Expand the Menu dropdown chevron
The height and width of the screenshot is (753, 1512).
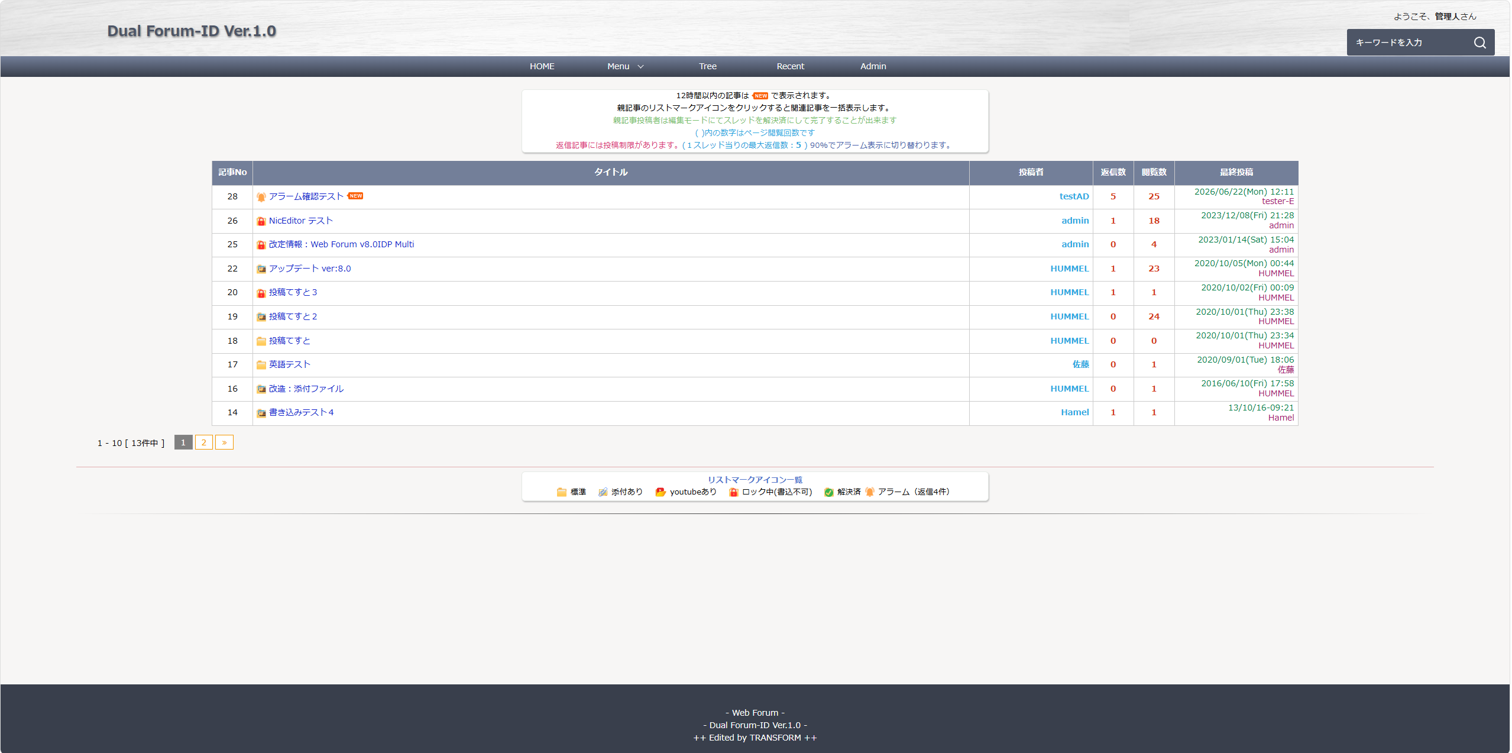point(640,67)
